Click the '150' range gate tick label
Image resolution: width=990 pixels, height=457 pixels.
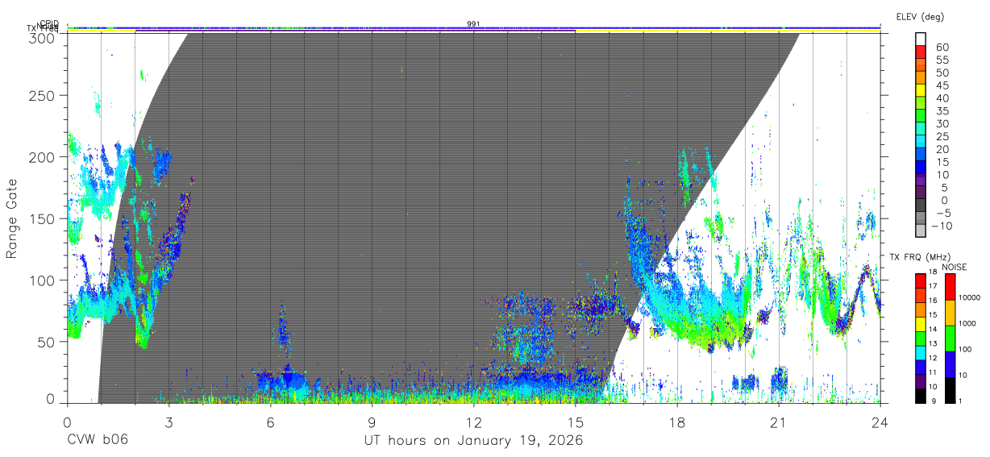pos(42,218)
